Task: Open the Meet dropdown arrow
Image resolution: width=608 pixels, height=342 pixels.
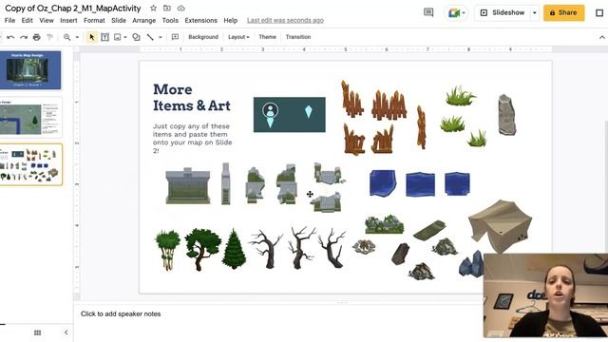Action: pyautogui.click(x=464, y=12)
